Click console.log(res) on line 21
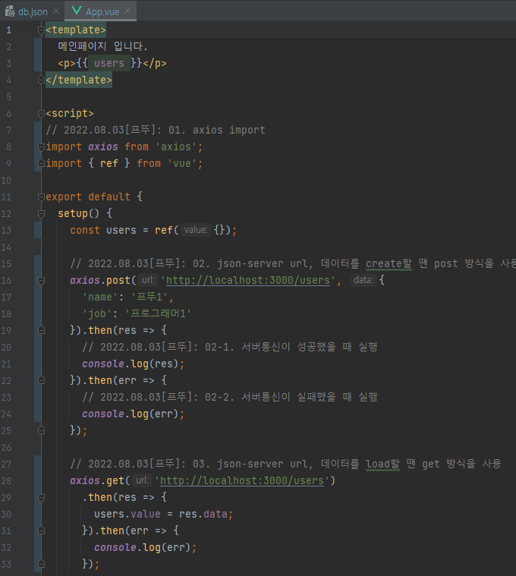 (x=131, y=364)
